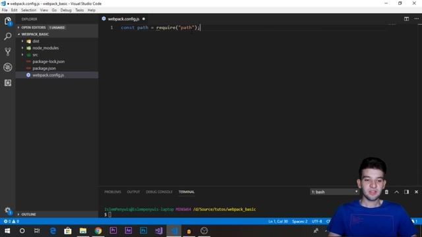Screen dimensions: 422x237
Task: Open the Explorer view in activity bar
Action: pyautogui.click(x=8, y=22)
